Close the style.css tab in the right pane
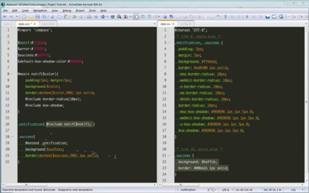This screenshot has width=309, height=193. pyautogui.click(x=173, y=24)
